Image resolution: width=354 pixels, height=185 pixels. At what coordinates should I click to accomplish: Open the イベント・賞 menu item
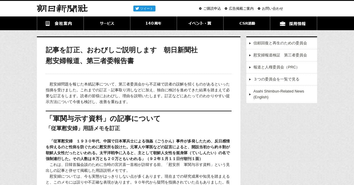(200, 23)
